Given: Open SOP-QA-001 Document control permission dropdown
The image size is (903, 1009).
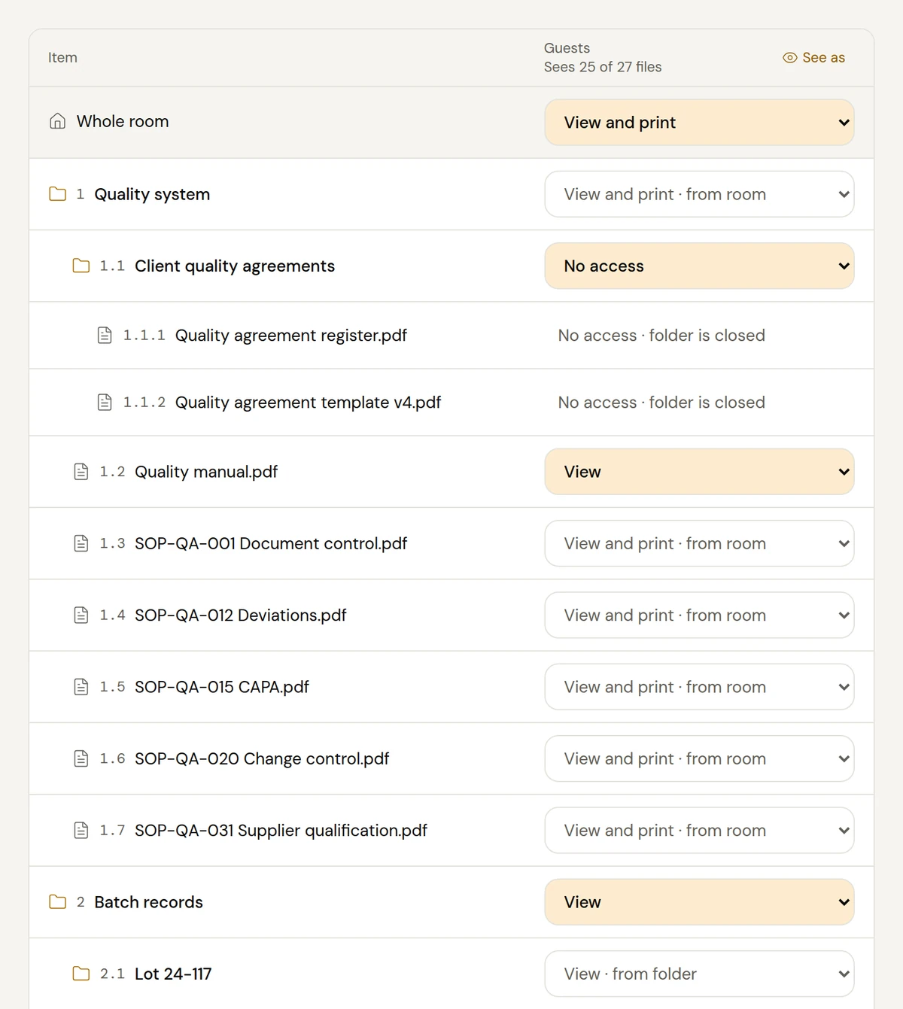Looking at the screenshot, I should tap(699, 543).
